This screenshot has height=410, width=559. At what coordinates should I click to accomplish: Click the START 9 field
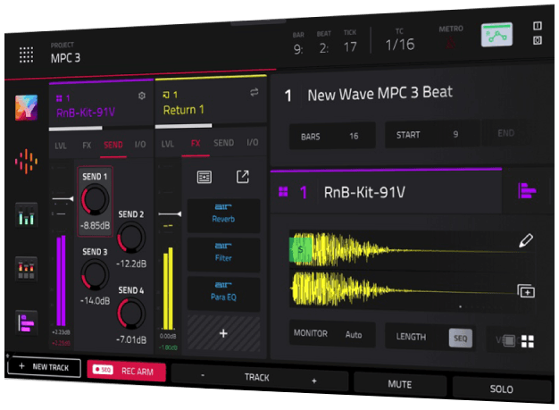tap(432, 134)
